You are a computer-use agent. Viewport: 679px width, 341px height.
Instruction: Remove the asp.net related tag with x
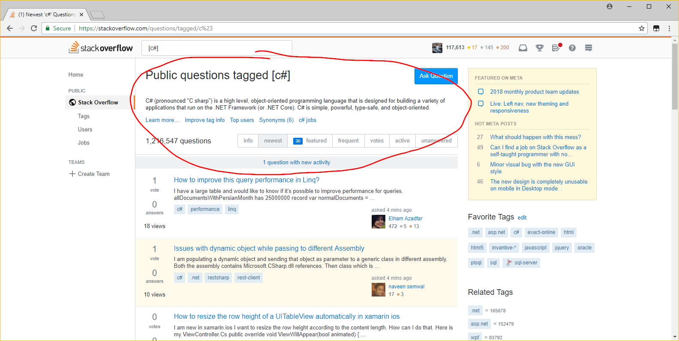(x=495, y=324)
